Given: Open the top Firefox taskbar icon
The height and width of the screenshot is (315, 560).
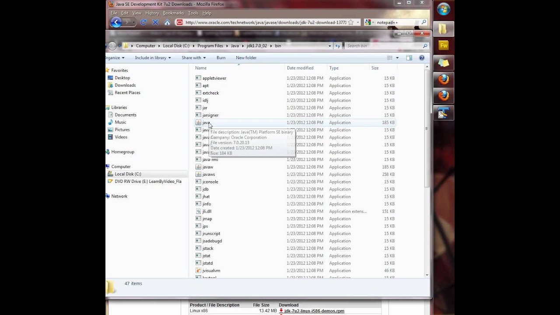Looking at the screenshot, I should 444,79.
